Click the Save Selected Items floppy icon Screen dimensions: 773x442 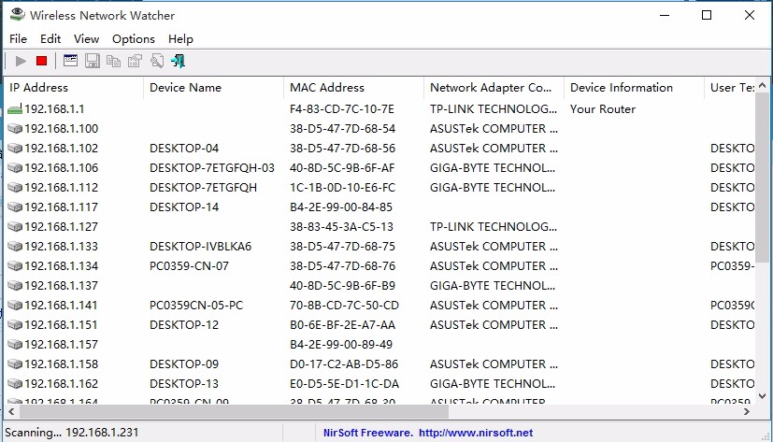(93, 61)
